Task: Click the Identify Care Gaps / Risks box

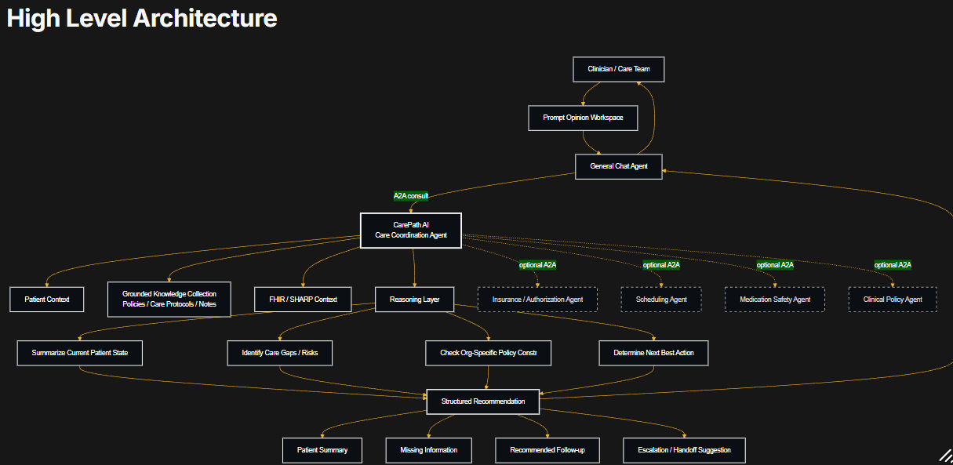Action: point(280,353)
